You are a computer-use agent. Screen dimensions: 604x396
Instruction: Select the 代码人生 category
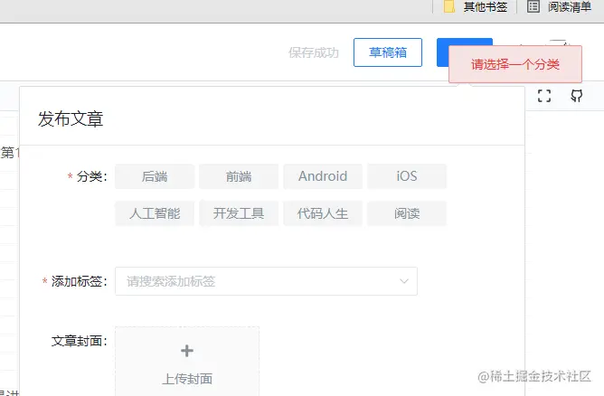tap(323, 213)
